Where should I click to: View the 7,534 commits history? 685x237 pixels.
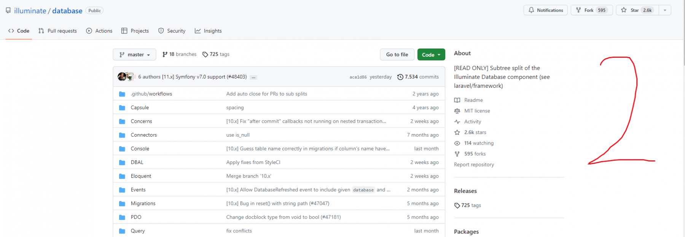click(x=418, y=77)
